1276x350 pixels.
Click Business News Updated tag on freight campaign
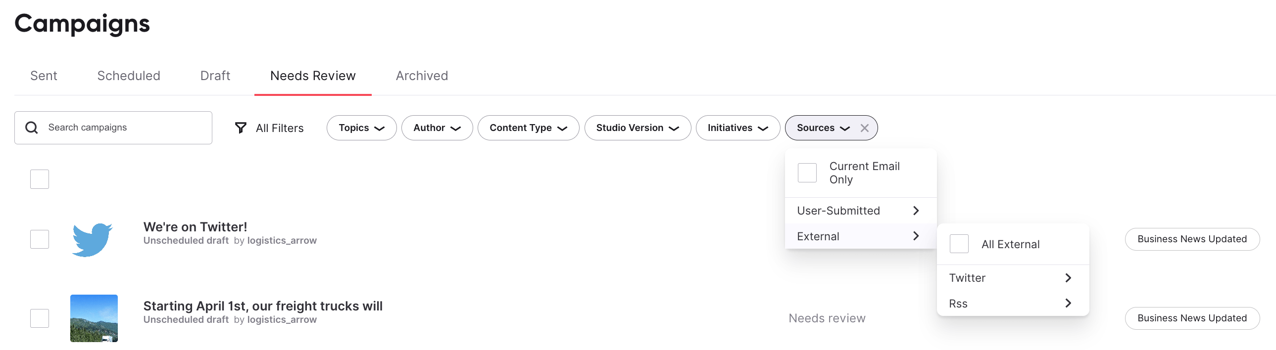tap(1192, 318)
